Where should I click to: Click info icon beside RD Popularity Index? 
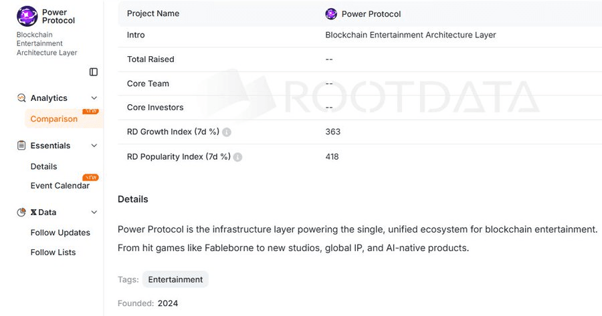point(238,157)
